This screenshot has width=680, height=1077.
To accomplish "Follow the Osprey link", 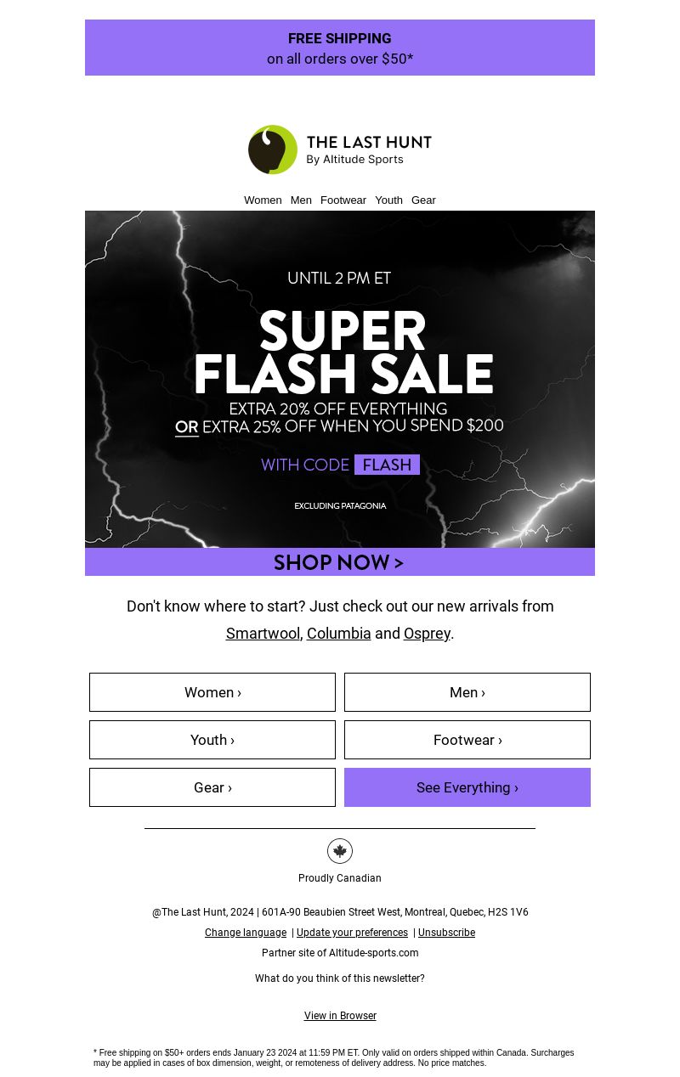I will coord(427,634).
